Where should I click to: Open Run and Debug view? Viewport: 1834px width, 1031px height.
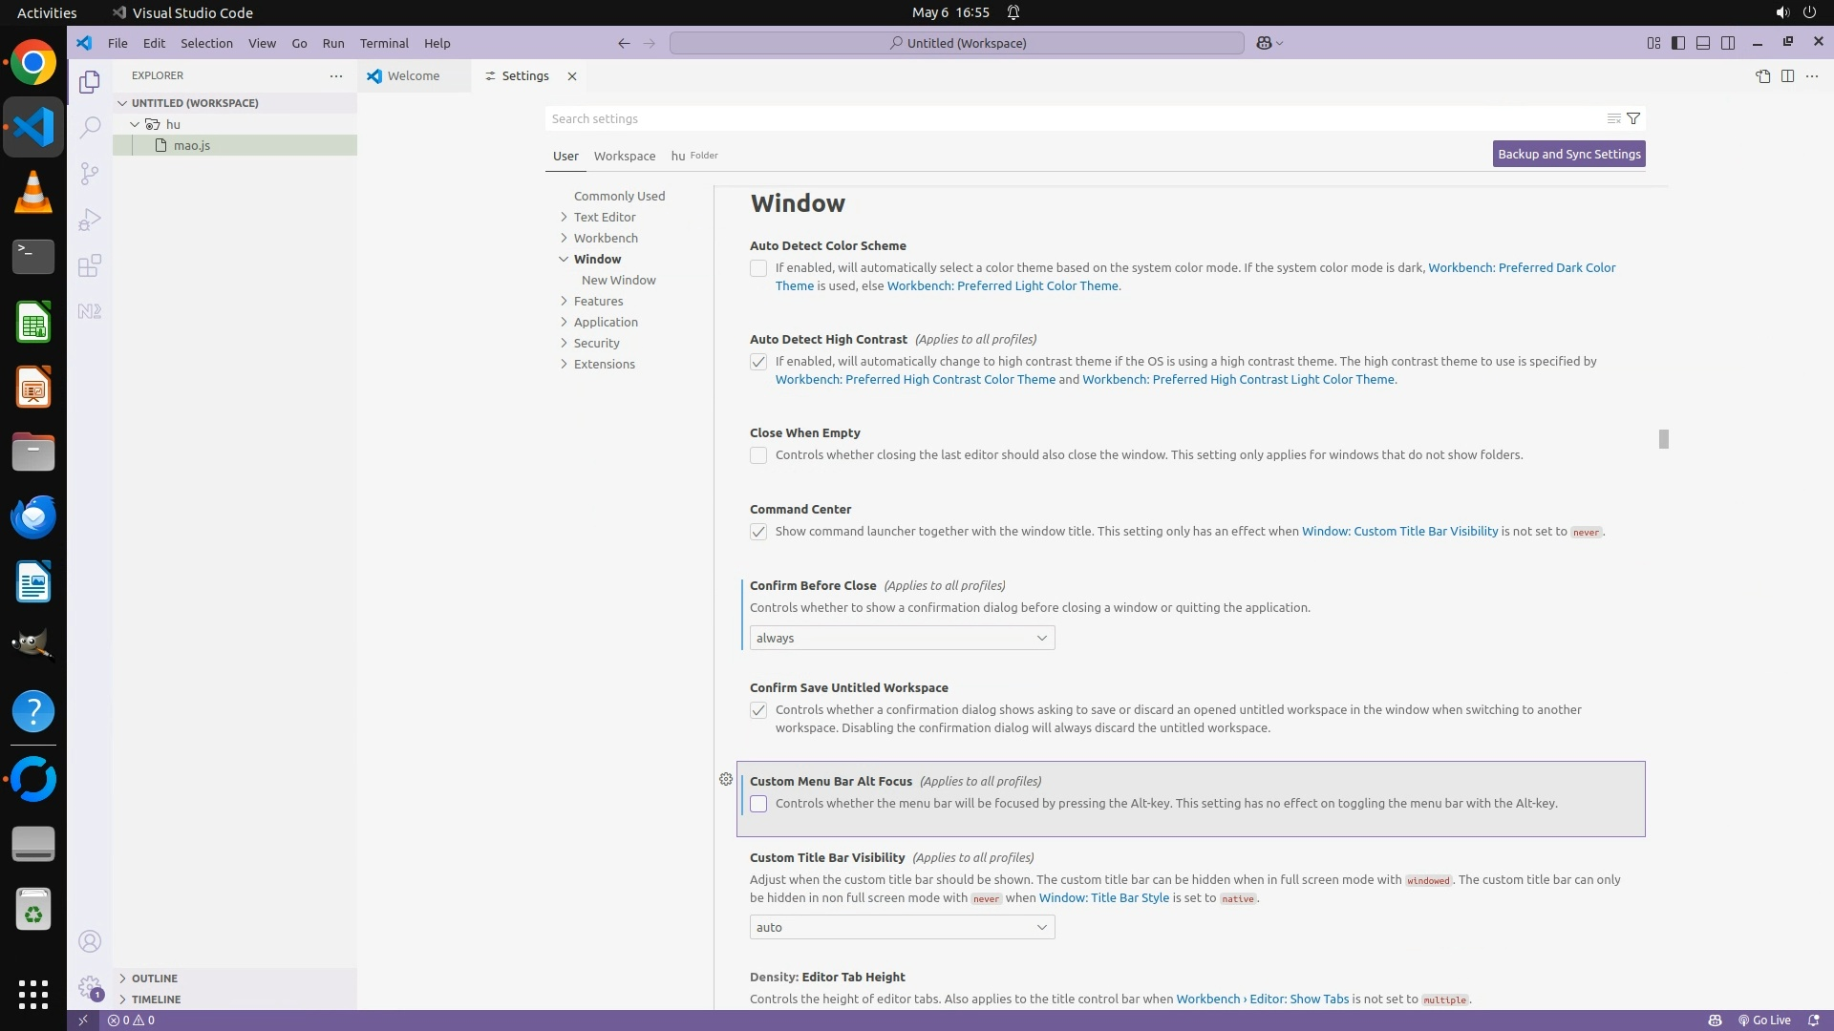coord(90,220)
